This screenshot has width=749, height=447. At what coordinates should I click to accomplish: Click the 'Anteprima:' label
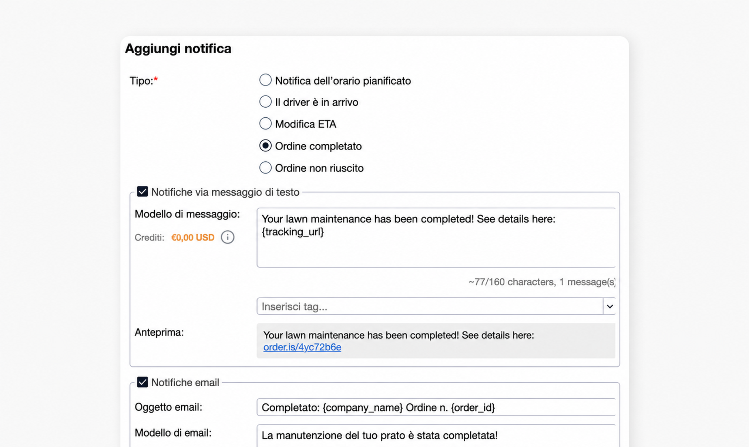tap(159, 332)
